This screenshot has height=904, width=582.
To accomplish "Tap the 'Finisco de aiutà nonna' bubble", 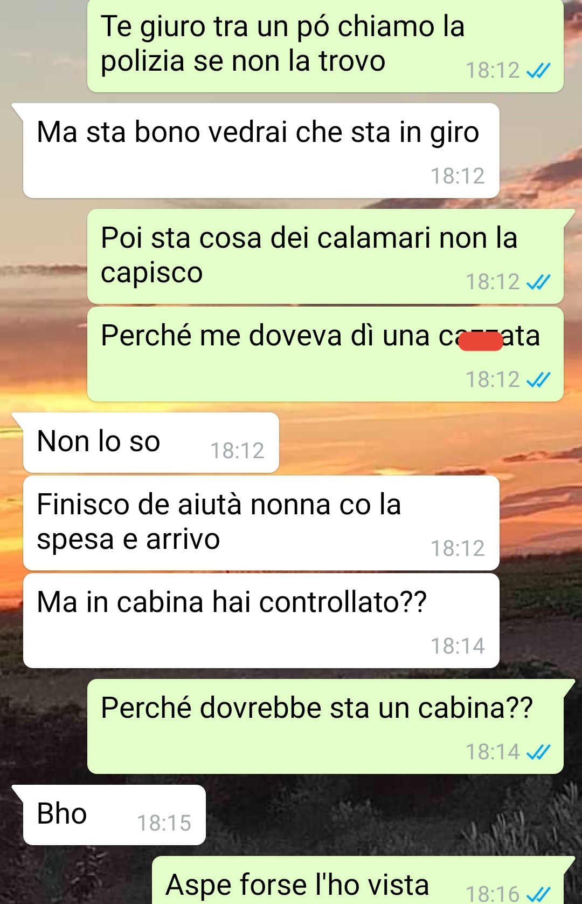I will coord(261,523).
